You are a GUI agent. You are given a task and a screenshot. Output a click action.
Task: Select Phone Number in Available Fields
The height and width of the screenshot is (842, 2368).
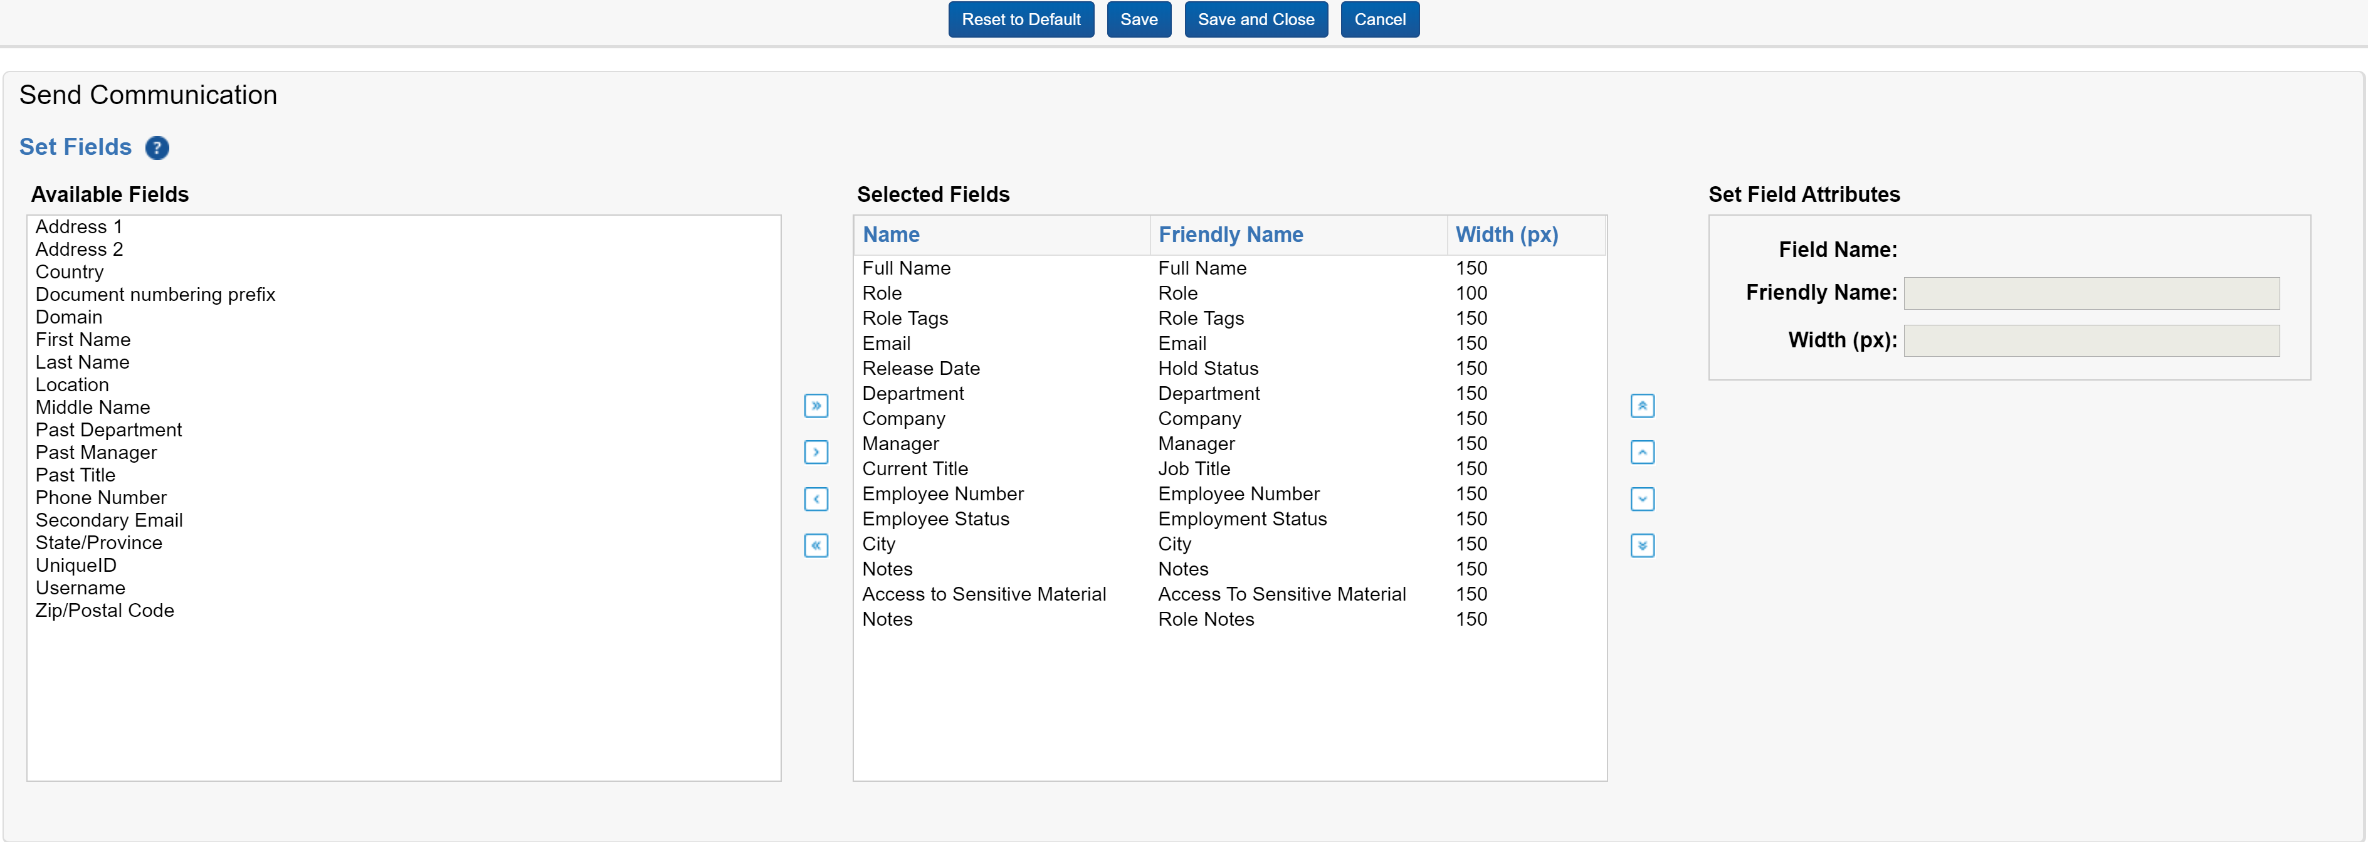pyautogui.click(x=404, y=498)
